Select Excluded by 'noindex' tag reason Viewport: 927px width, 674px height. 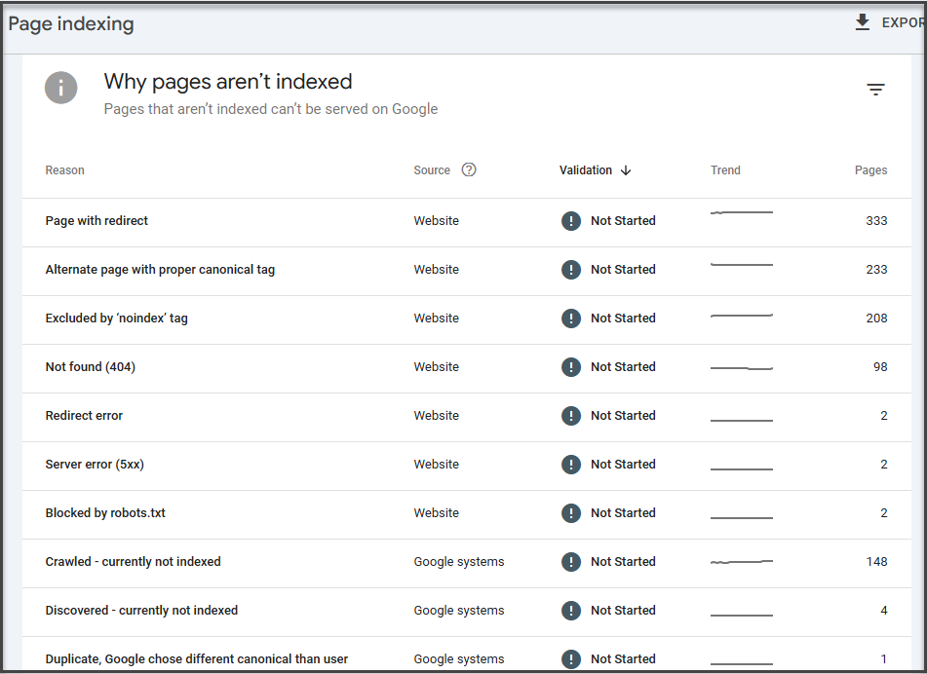coord(117,318)
